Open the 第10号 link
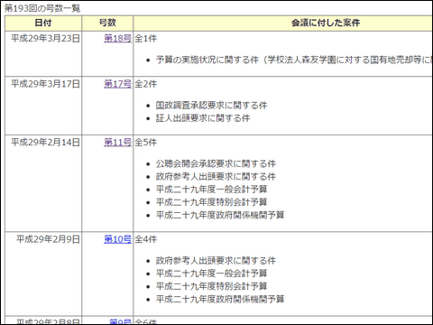This screenshot has height=325, width=433. click(117, 239)
